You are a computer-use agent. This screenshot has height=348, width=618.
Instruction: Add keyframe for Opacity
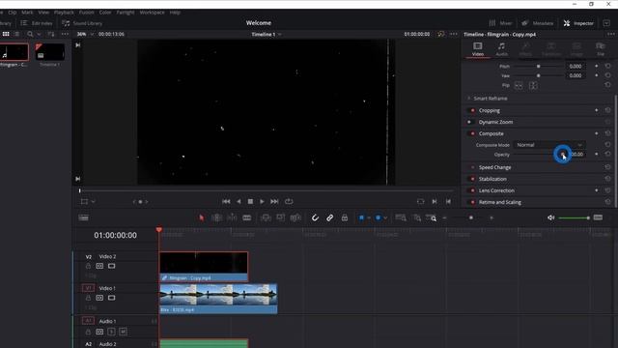[x=597, y=155]
